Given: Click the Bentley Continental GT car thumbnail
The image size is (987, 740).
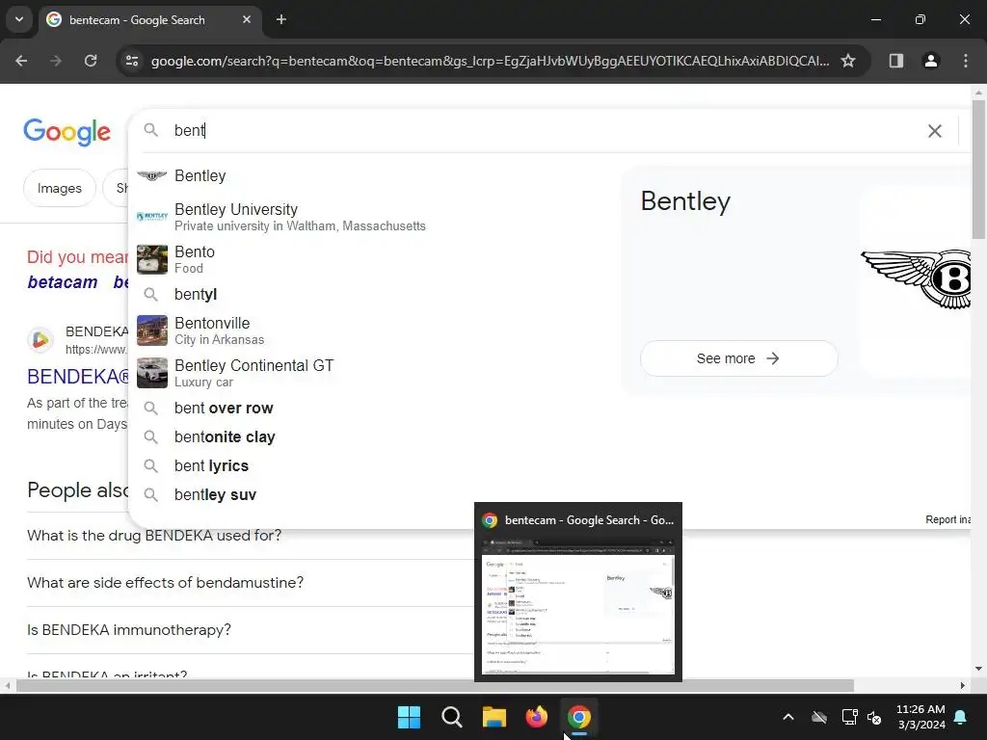Looking at the screenshot, I should [x=152, y=373].
